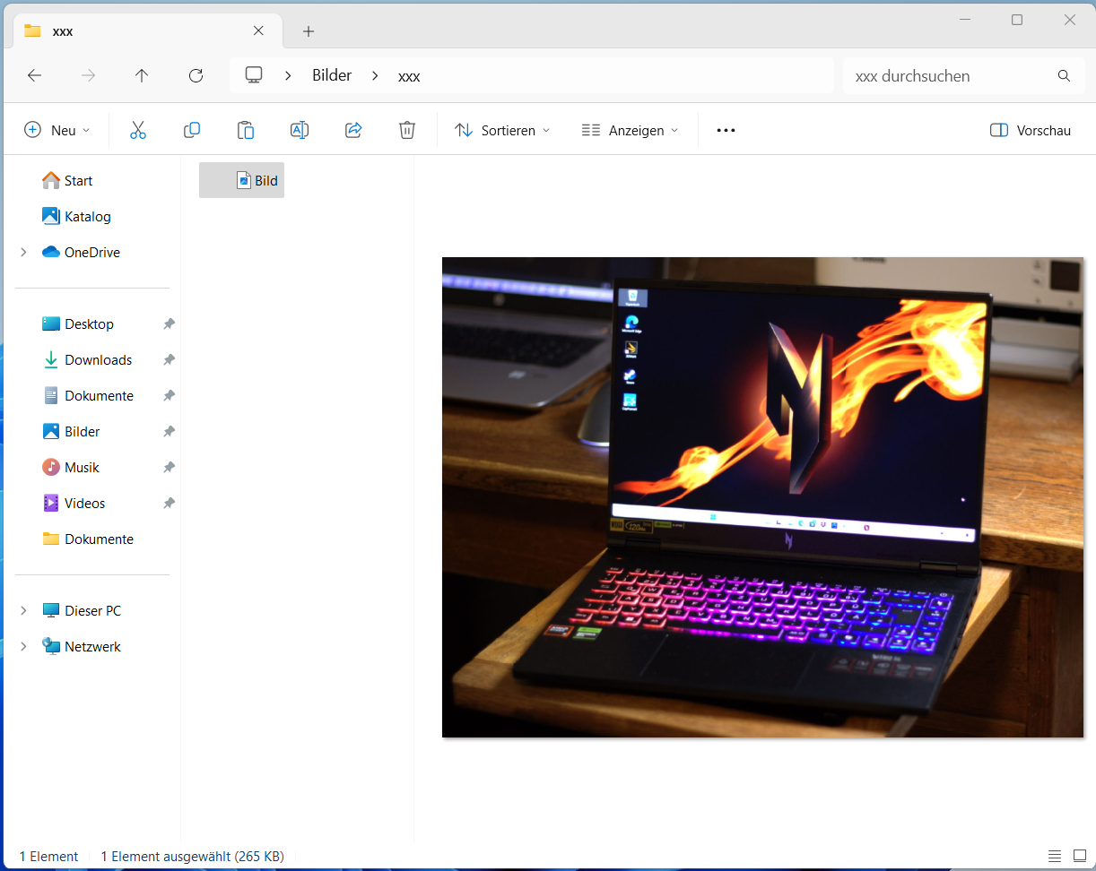Image resolution: width=1096 pixels, height=871 pixels.
Task: Expand the Netzwerk tree node
Action: pyautogui.click(x=23, y=647)
